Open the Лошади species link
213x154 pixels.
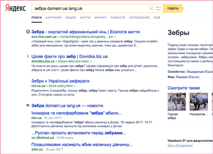182,77
